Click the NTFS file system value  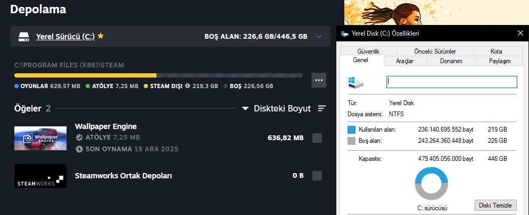396,114
